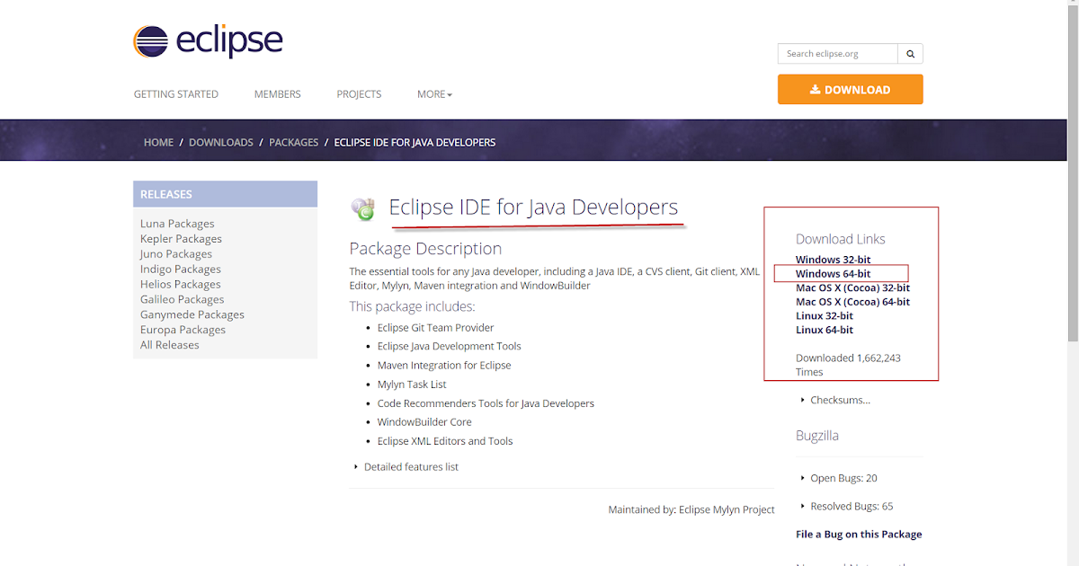Click Maintained by: Eclipse Mylyn Project
The height and width of the screenshot is (566, 1079).
[x=691, y=509]
